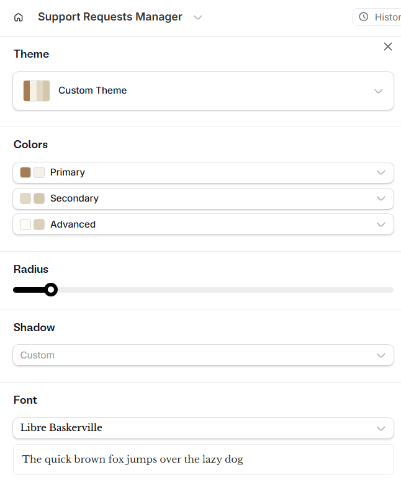The height and width of the screenshot is (480, 401).
Task: Expand Support Requests Manager title chevron
Action: pos(198,17)
